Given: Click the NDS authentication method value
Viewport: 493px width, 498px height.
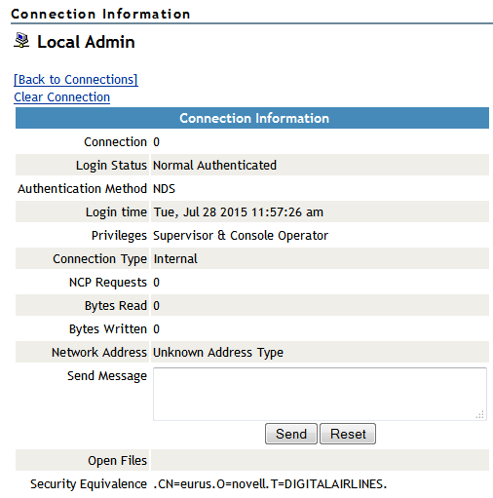Looking at the screenshot, I should point(164,189).
